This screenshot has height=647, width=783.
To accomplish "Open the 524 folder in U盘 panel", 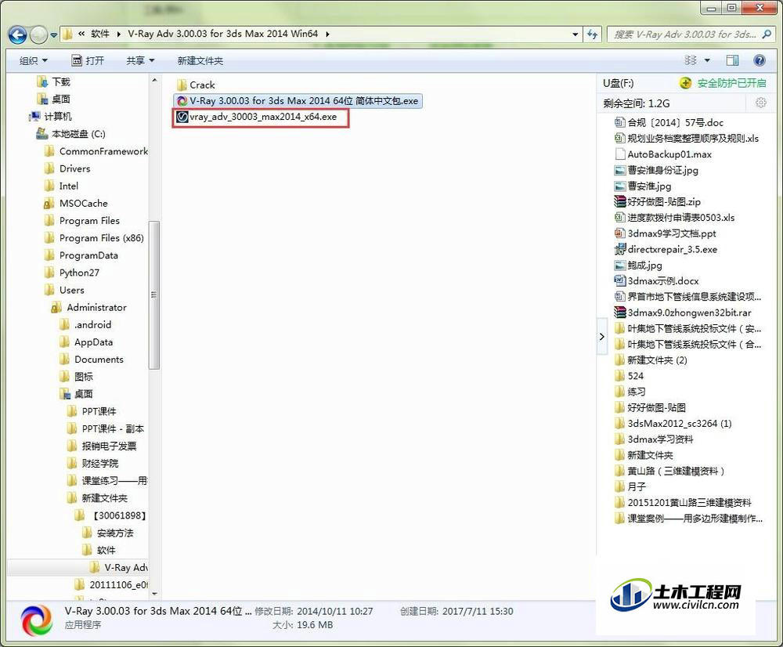I will [630, 376].
